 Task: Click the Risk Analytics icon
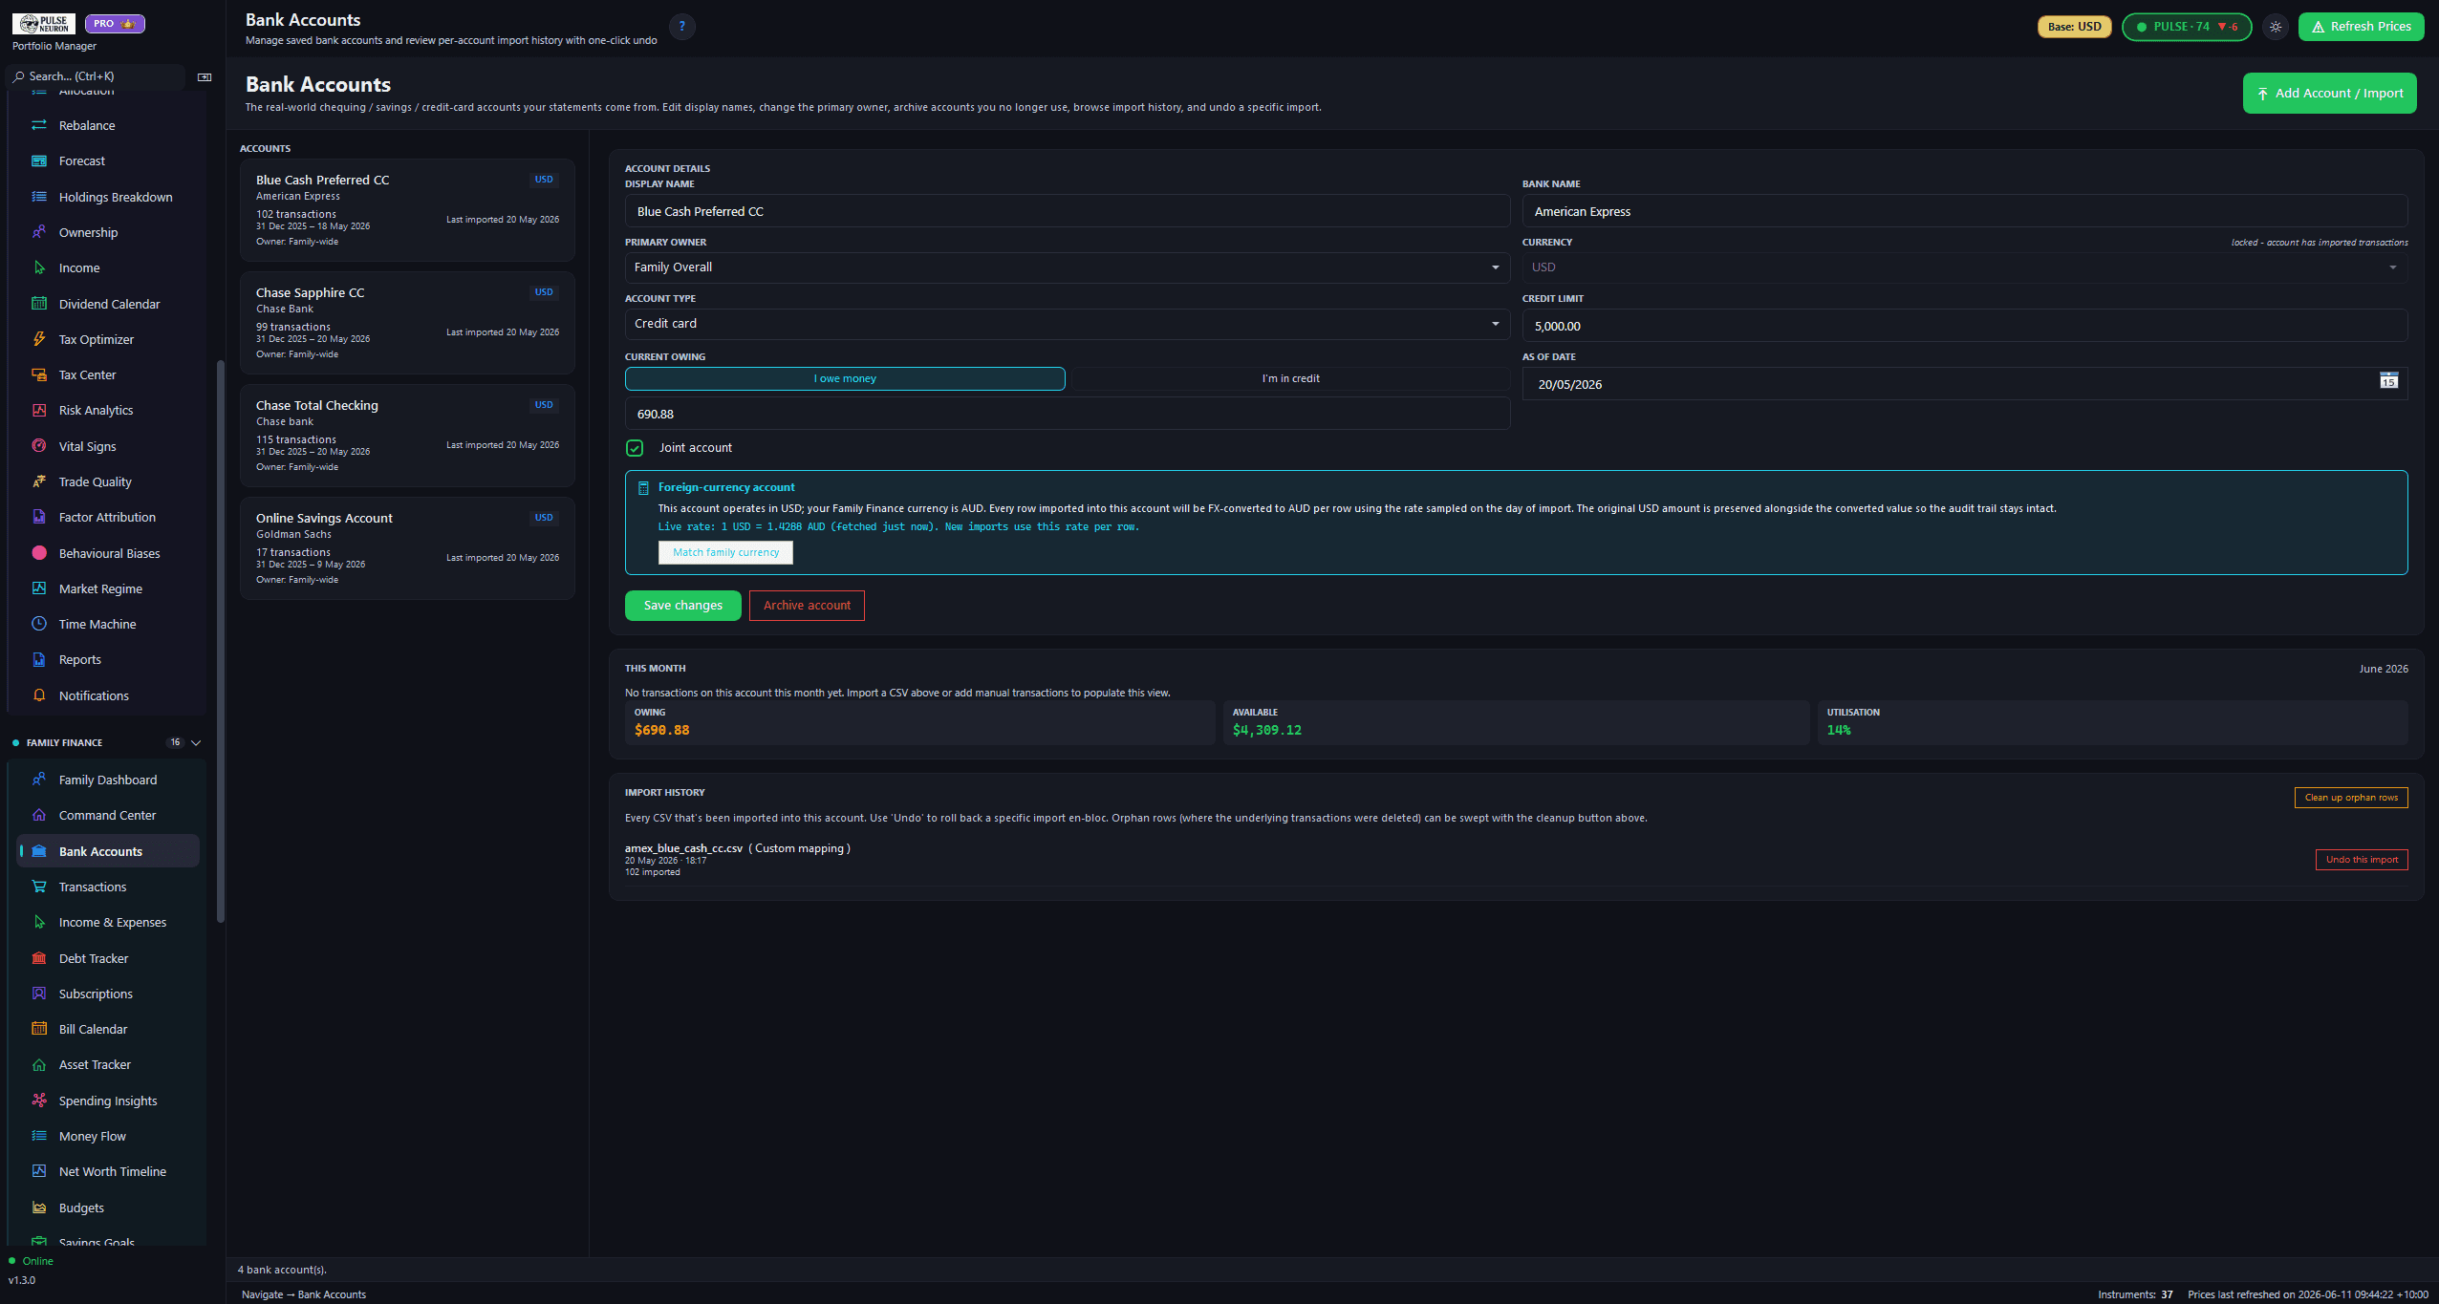tap(39, 410)
